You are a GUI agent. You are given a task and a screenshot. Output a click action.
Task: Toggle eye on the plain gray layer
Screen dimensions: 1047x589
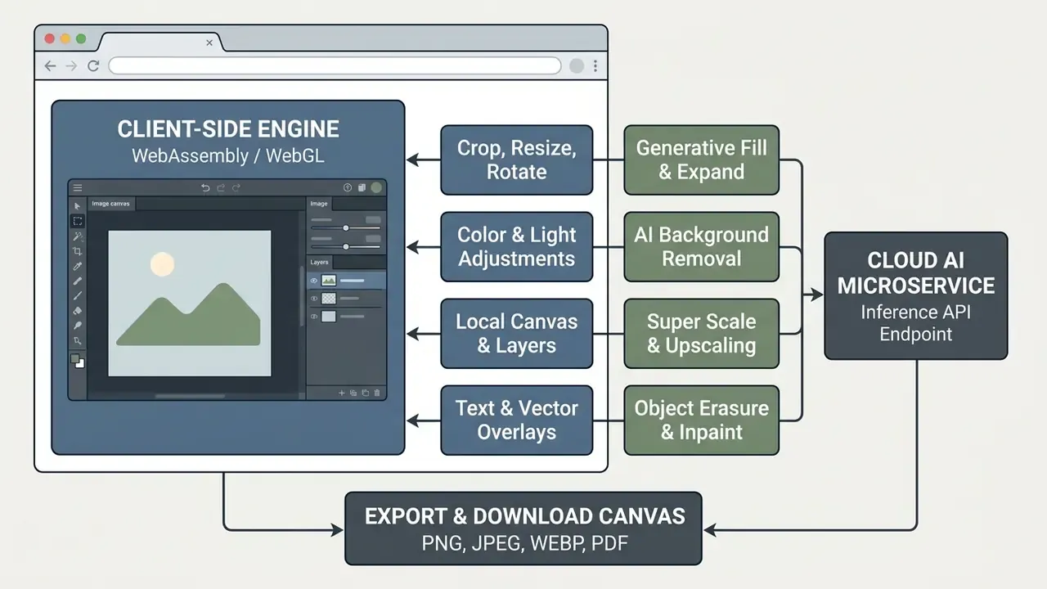314,316
